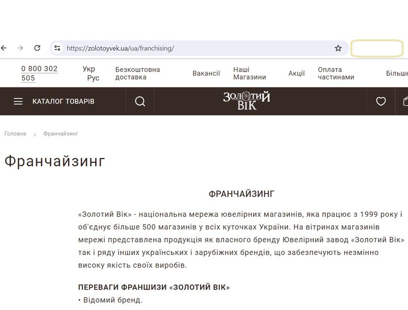Click the large Франчайзинг page title
Viewport: 408px width, 310px height.
pos(54,161)
